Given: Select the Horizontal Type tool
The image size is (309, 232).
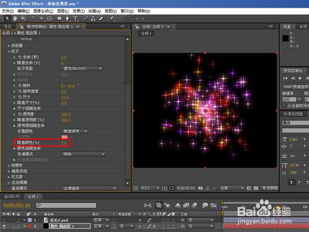Looking at the screenshot, I should click(75, 19).
